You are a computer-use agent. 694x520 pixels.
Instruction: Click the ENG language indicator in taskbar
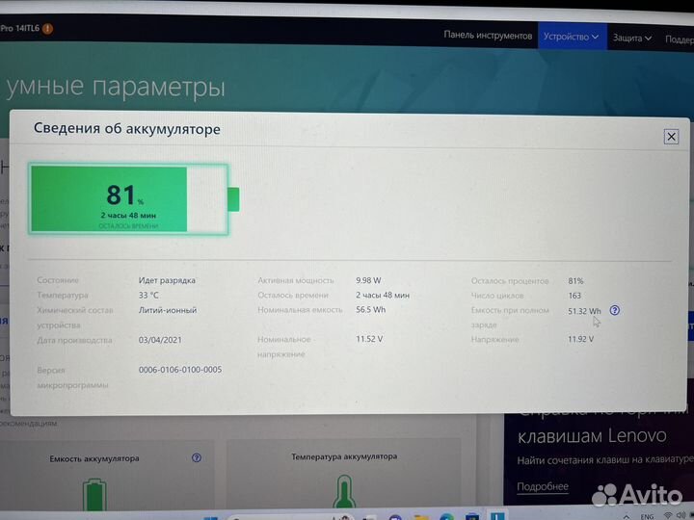click(x=647, y=516)
